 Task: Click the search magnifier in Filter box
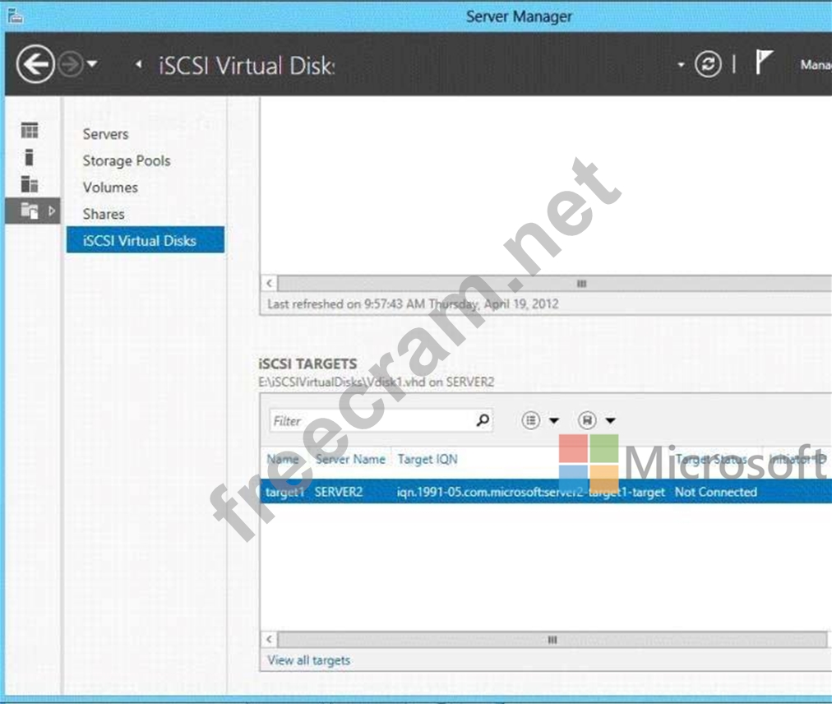[483, 420]
